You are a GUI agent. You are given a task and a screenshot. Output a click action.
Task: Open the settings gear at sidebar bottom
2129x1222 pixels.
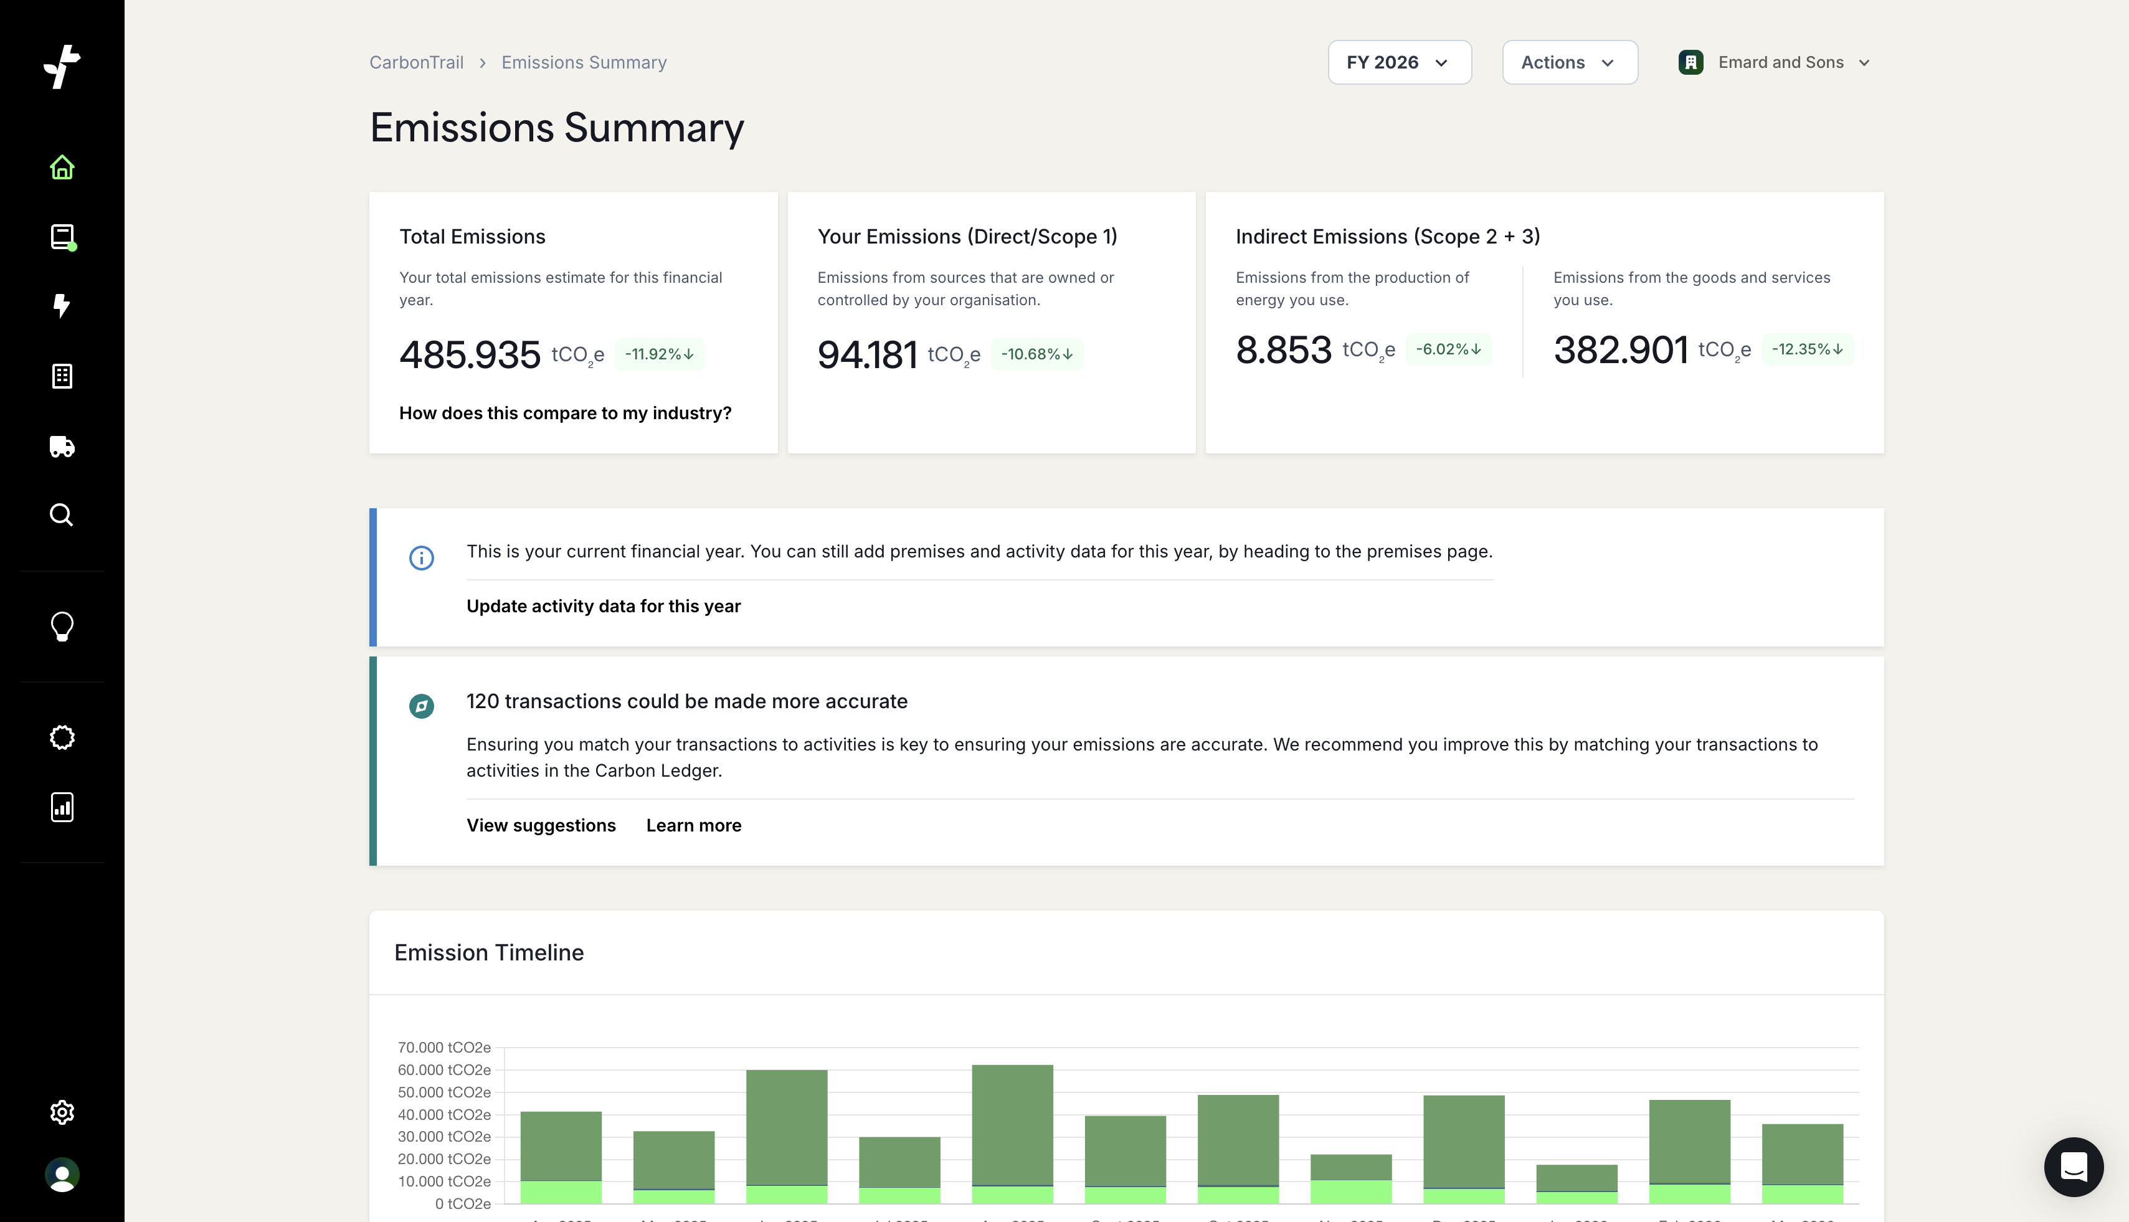(62, 1112)
